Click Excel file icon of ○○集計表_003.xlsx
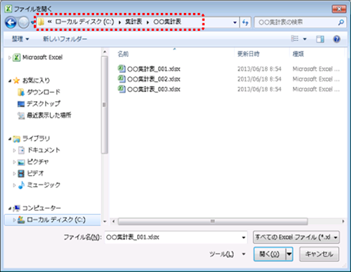The image size is (351, 272). tap(121, 89)
